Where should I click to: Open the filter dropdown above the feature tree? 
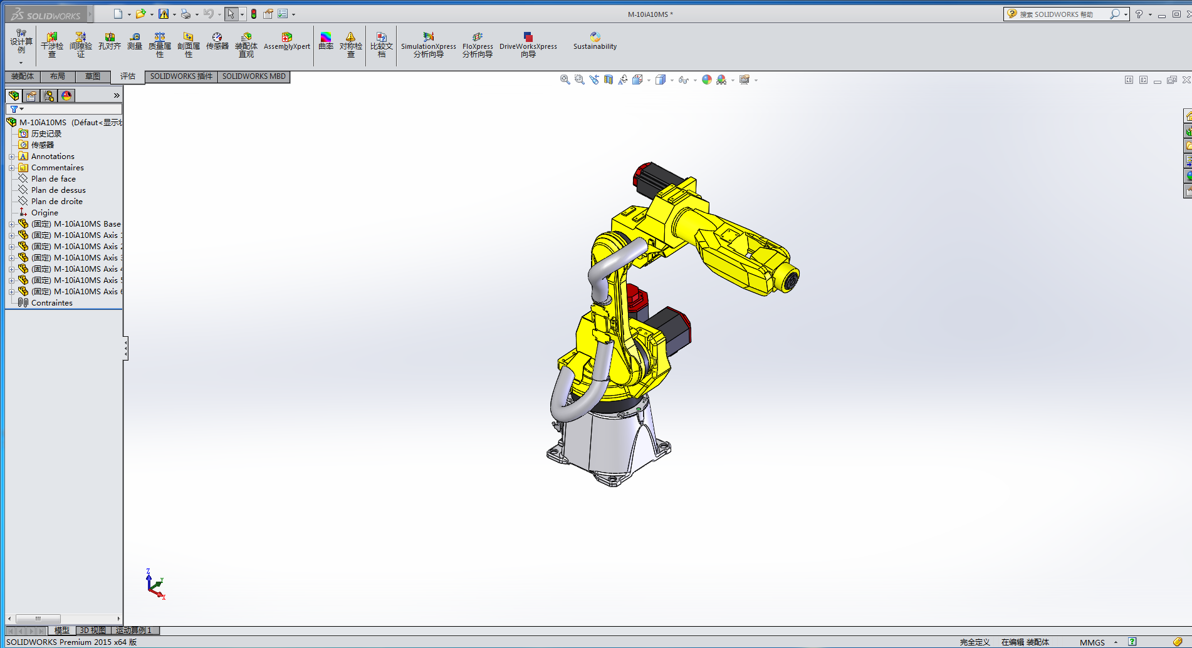(21, 109)
